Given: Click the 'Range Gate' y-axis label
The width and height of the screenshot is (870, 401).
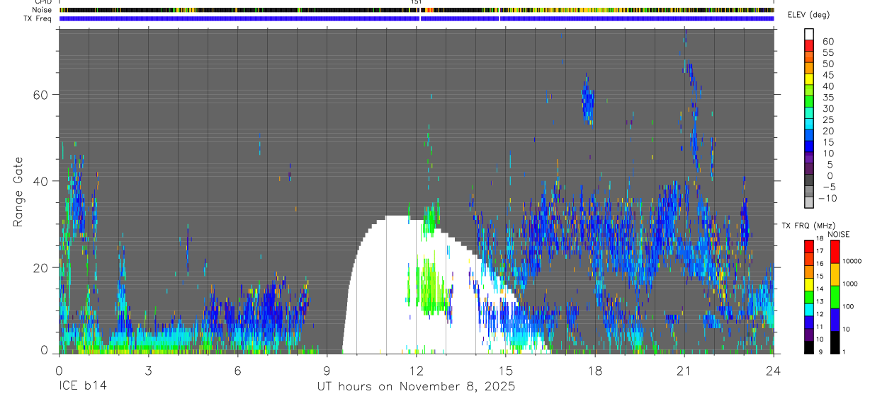Looking at the screenshot, I should coord(18,192).
